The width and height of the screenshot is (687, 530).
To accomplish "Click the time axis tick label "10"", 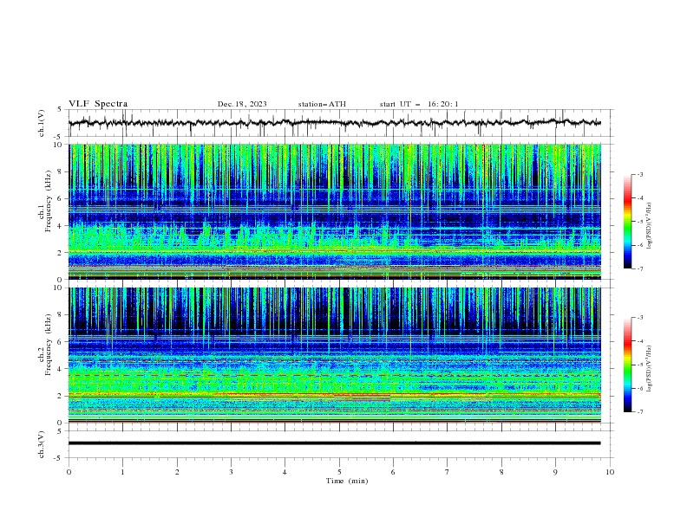I will click(610, 472).
